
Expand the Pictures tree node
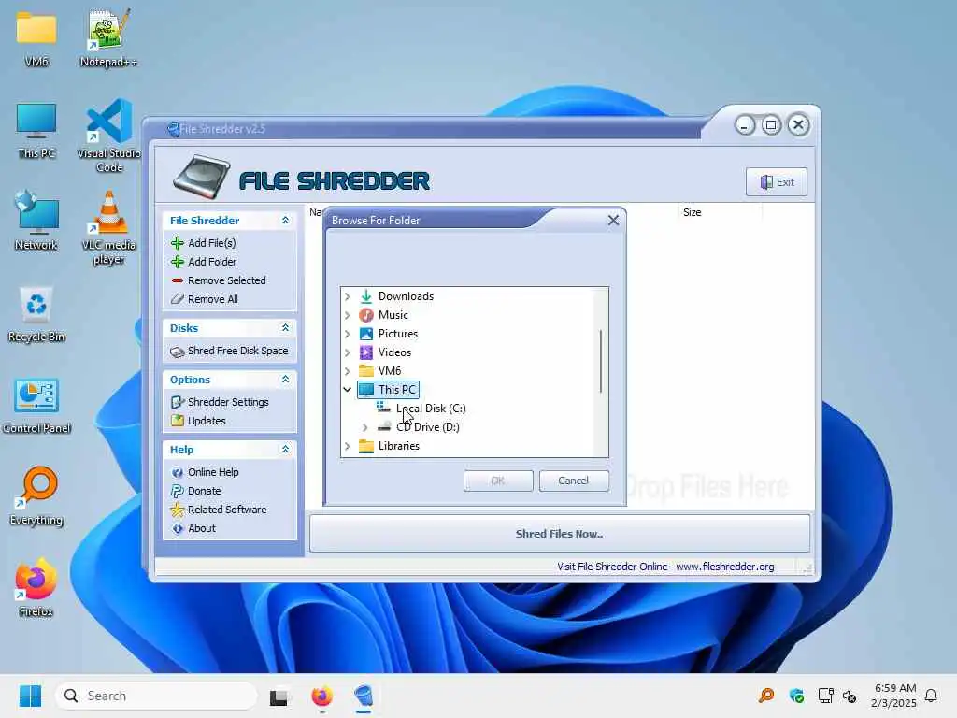(348, 334)
